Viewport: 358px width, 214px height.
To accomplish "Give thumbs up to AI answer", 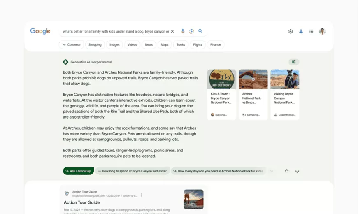I will click(286, 171).
